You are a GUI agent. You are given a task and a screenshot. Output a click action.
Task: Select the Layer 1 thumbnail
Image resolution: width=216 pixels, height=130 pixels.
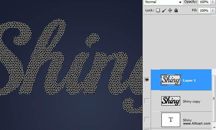tap(171, 80)
